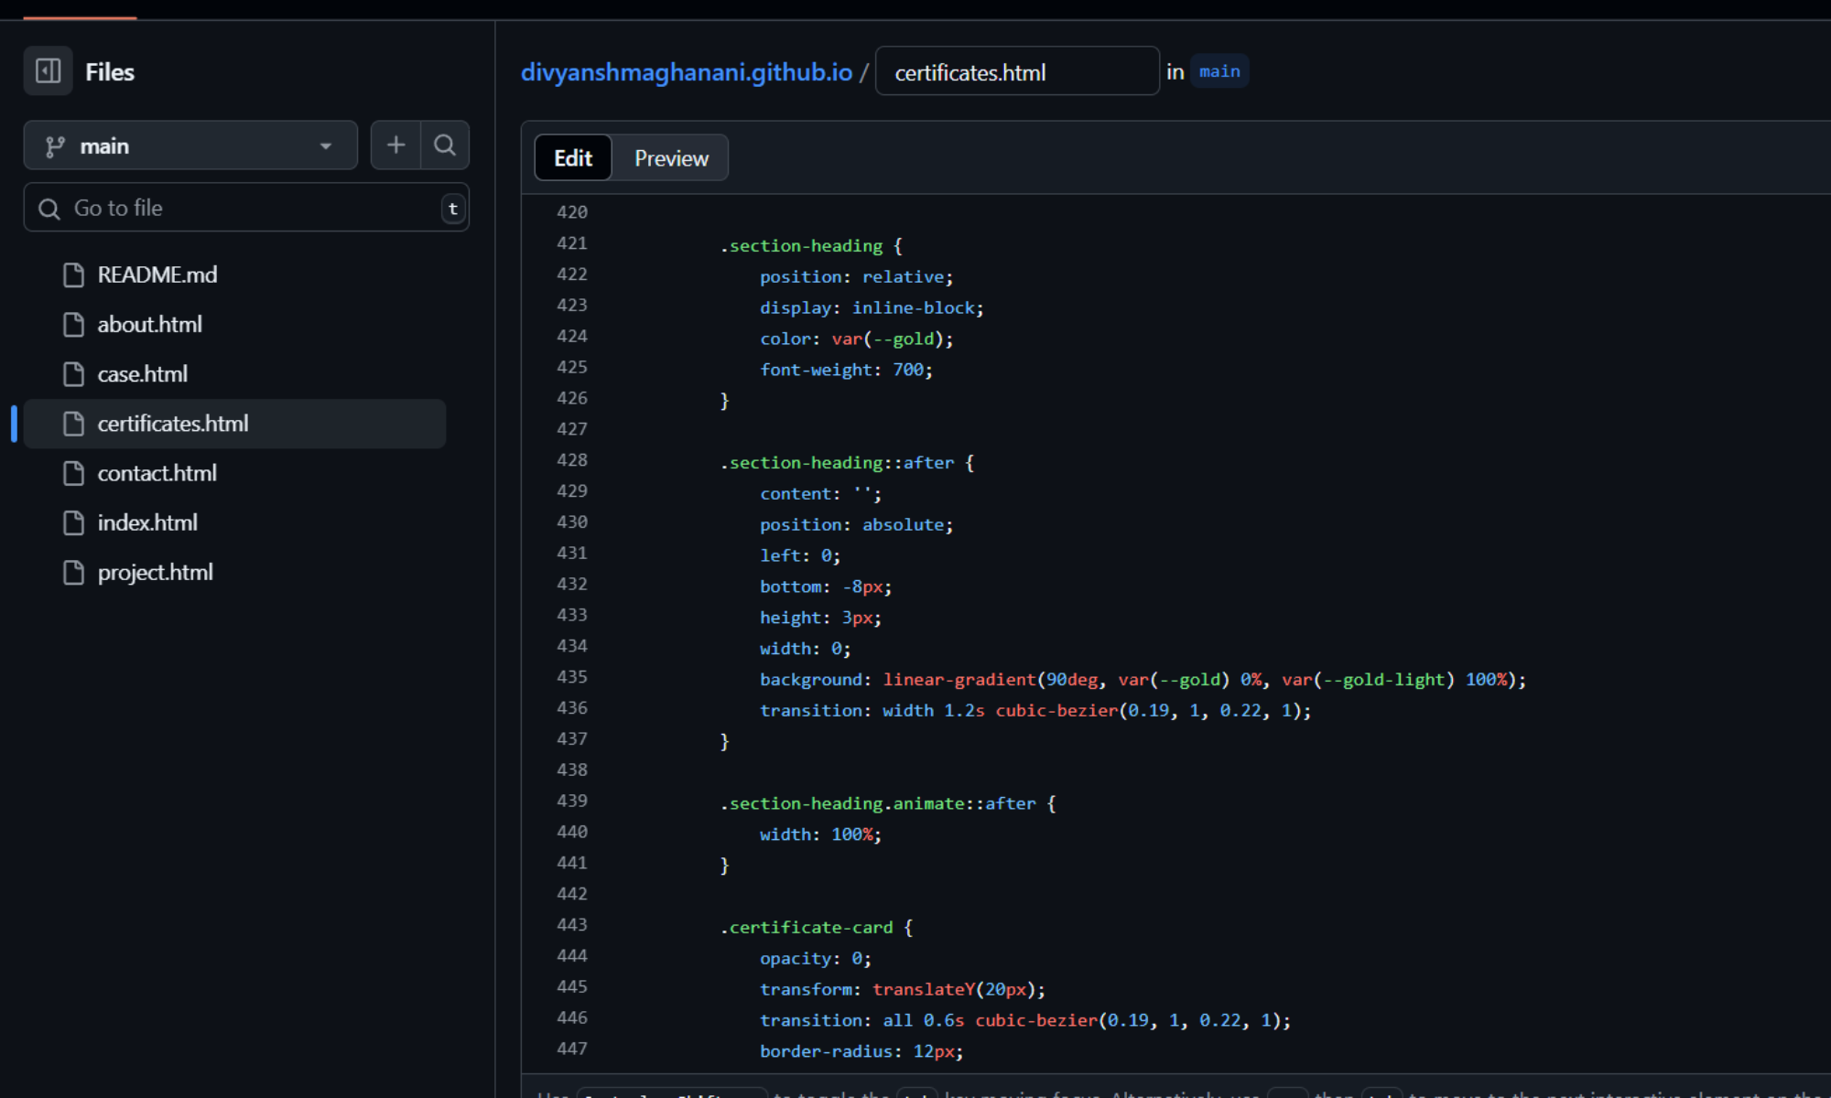Click the main branch label badge

pos(1219,71)
